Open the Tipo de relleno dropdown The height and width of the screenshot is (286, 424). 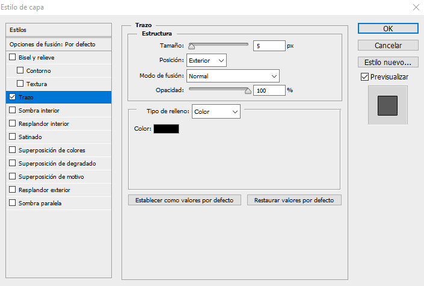216,111
